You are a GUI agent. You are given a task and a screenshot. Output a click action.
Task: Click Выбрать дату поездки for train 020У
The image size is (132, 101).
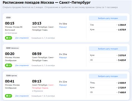coord(108,49)
